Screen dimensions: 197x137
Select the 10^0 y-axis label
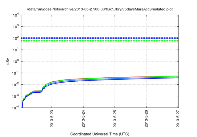[x=16, y=61]
